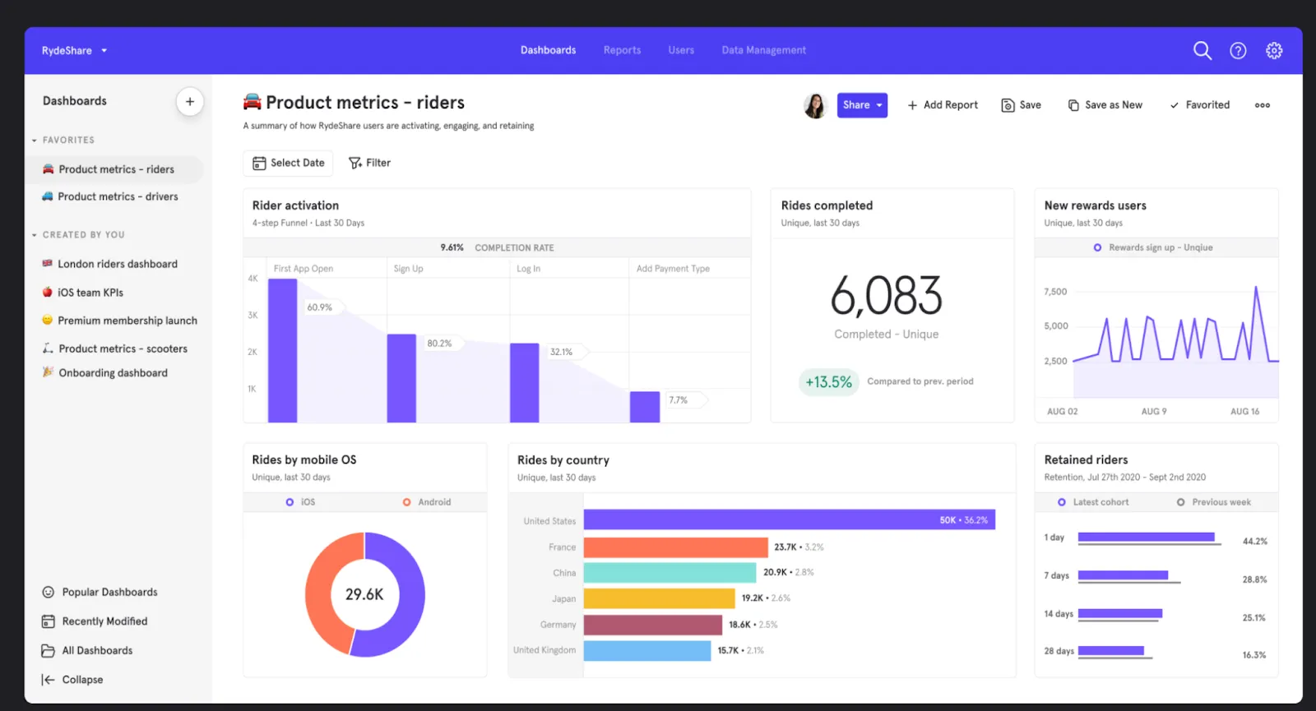Viewport: 1316px width, 711px height.
Task: Open the Share button dropdown
Action: tap(862, 105)
